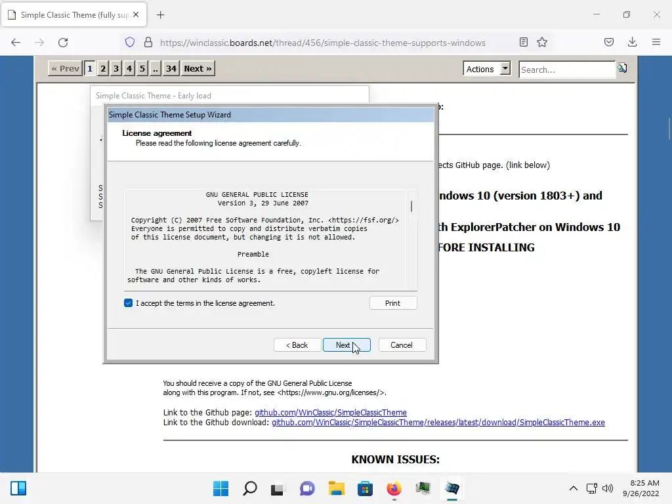Toggle reader view icon in address bar
Screen dimensions: 672x504
(523, 43)
